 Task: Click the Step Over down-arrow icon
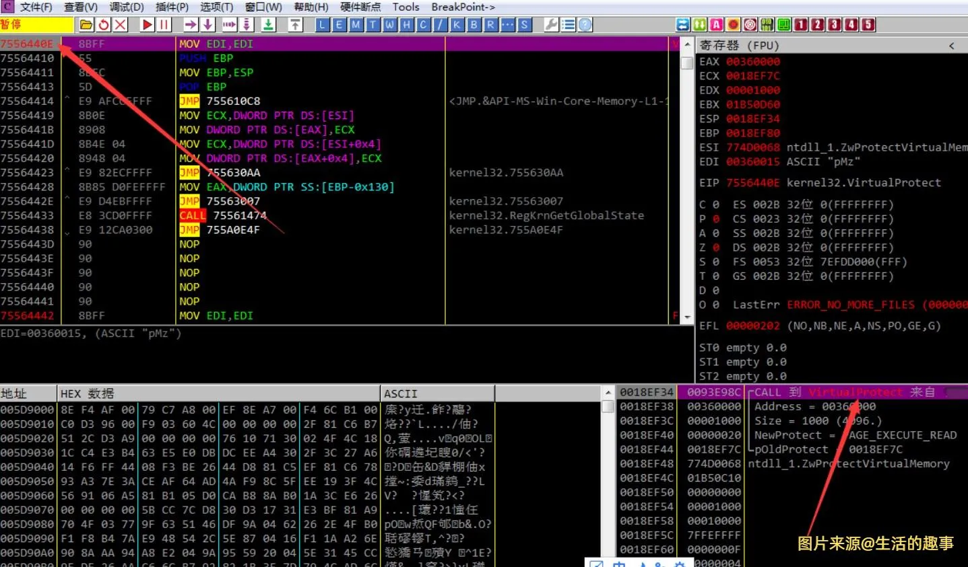(x=207, y=25)
